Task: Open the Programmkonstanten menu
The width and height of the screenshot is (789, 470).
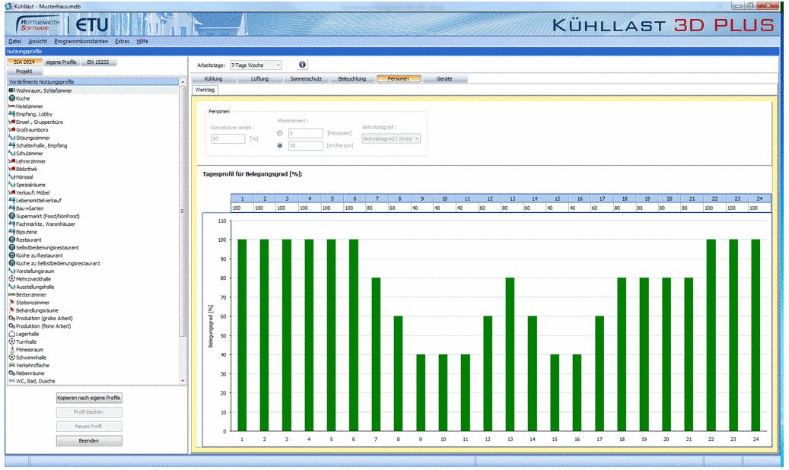Action: tap(81, 41)
